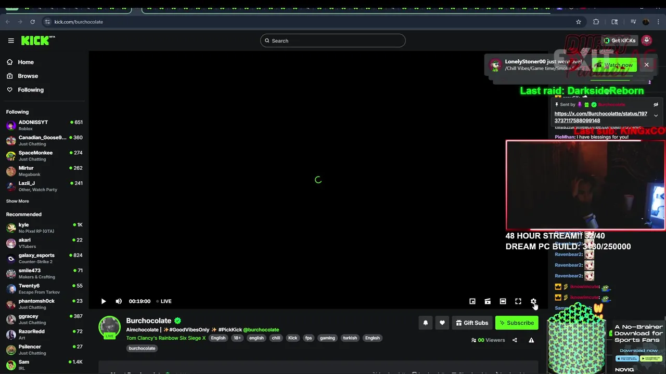Image resolution: width=666 pixels, height=374 pixels.
Task: Open Twenty6 channel
Action: 44,289
